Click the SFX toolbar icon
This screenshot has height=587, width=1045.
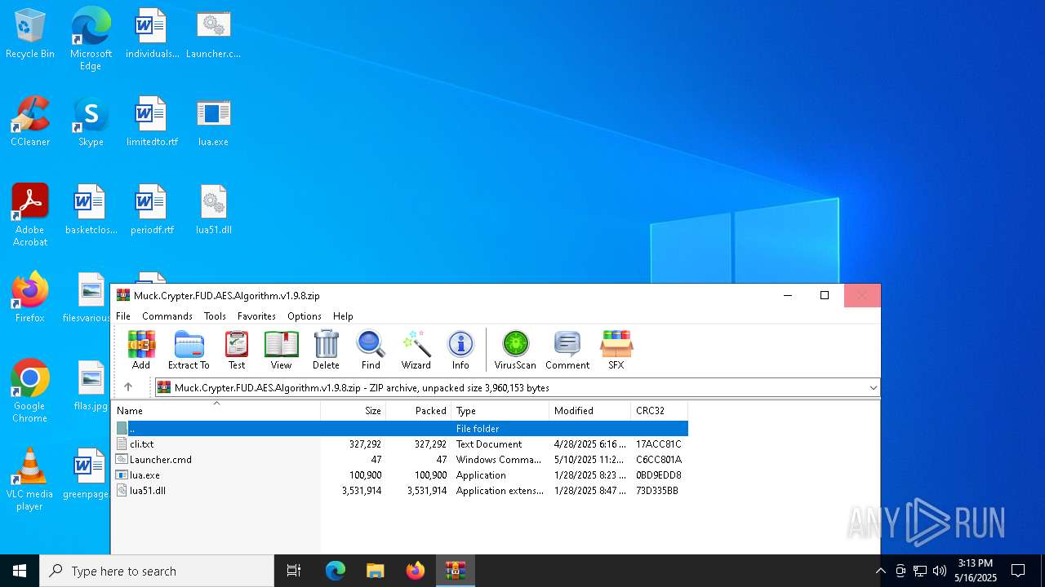coord(616,350)
